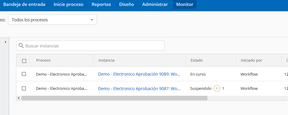Go to Inicie proceso menu
The width and height of the screenshot is (288, 115).
68,4
